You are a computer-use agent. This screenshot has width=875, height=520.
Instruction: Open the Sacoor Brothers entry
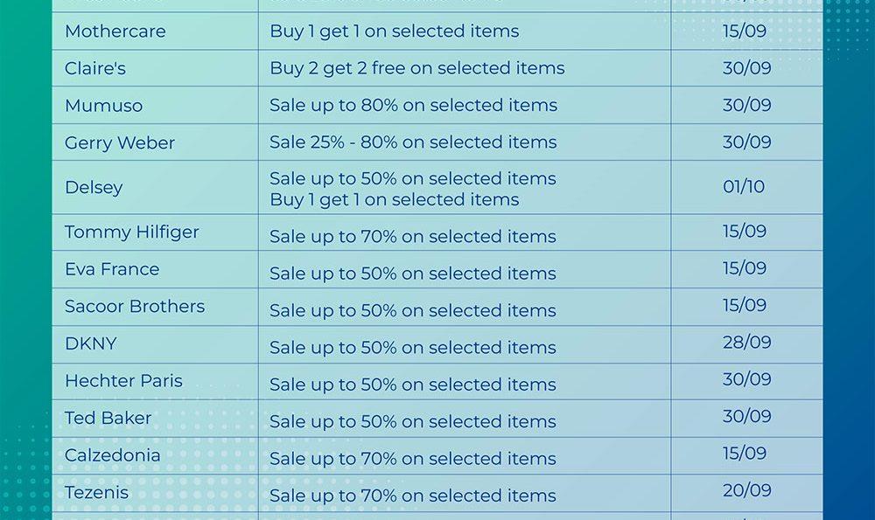point(135,307)
